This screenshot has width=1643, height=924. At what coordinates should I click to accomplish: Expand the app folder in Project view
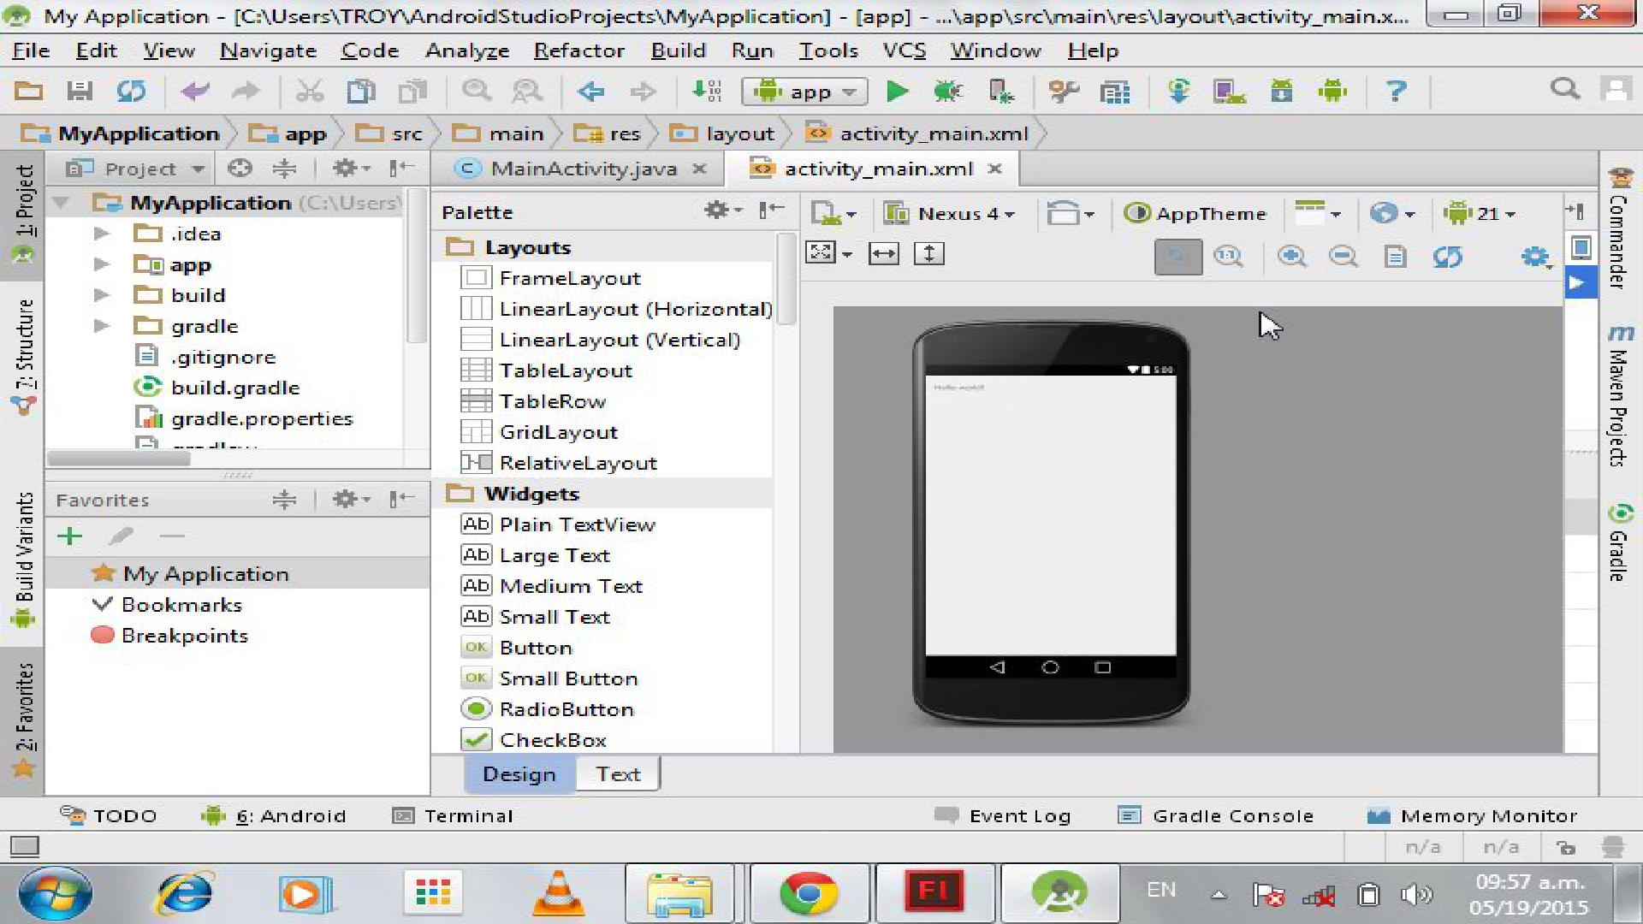[102, 264]
